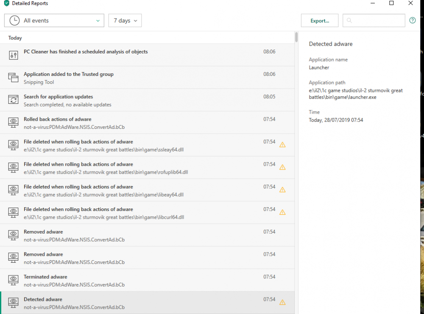Click the warning triangle on ssleay64.dll row

(282, 144)
